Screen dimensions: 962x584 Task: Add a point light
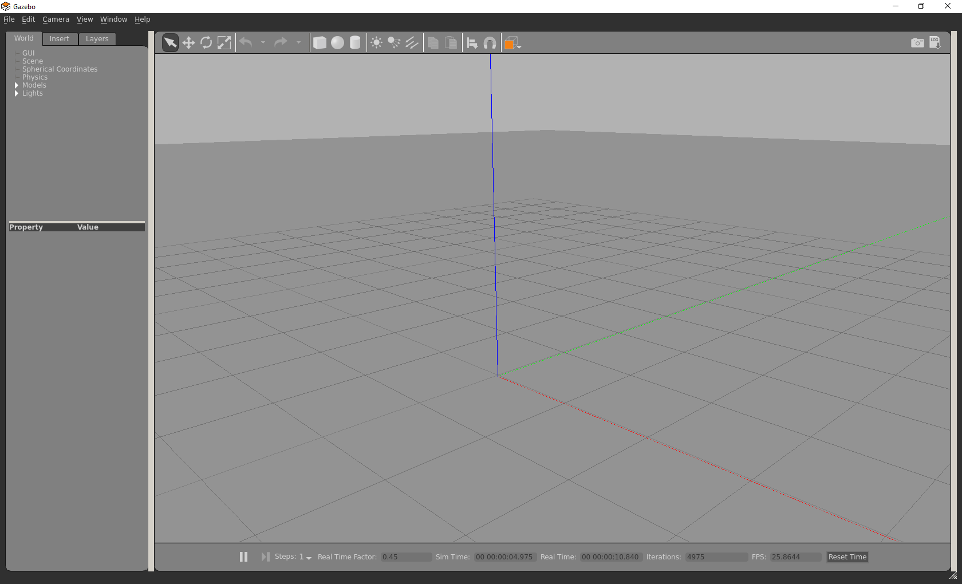click(x=376, y=43)
